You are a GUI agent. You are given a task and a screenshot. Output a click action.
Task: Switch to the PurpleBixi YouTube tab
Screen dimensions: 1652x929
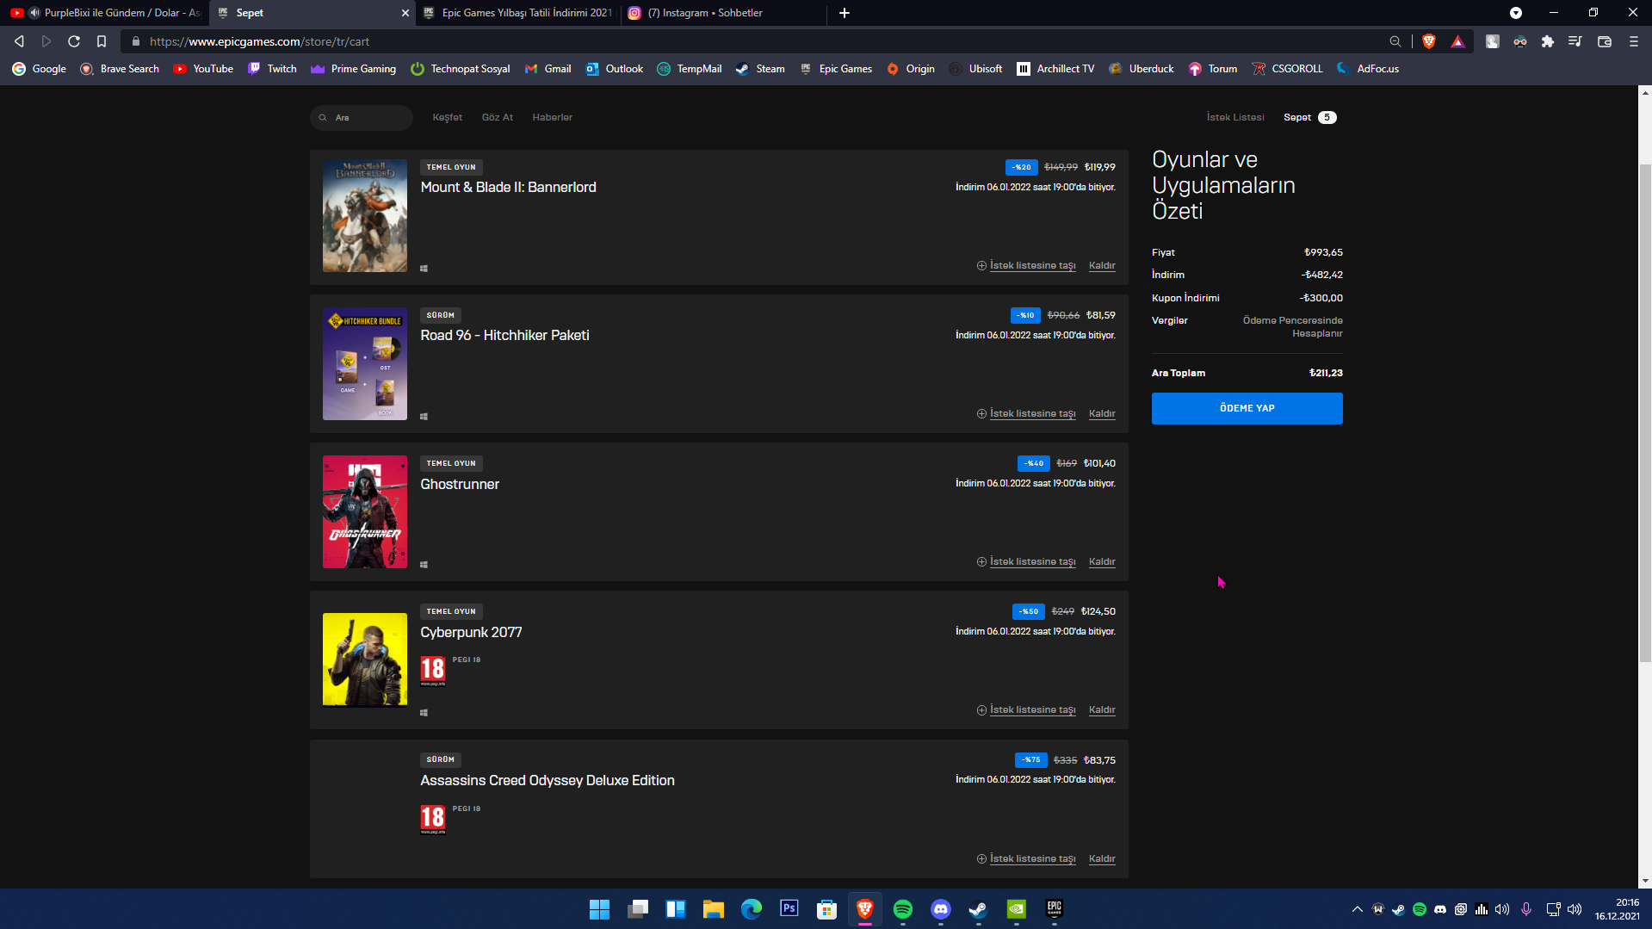[x=104, y=13]
